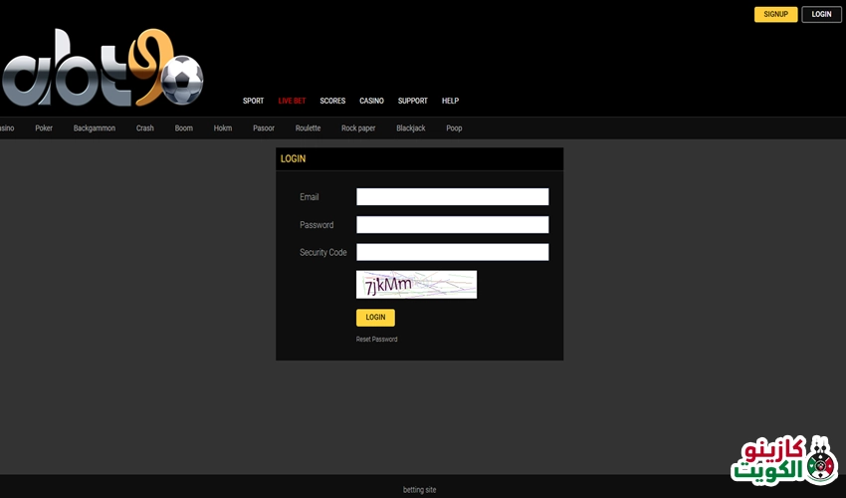The height and width of the screenshot is (498, 846).
Task: Click the captcha security code image
Action: pos(416,285)
